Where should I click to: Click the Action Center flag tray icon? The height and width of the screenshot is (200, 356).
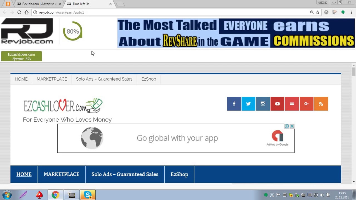pyautogui.click(x=278, y=195)
